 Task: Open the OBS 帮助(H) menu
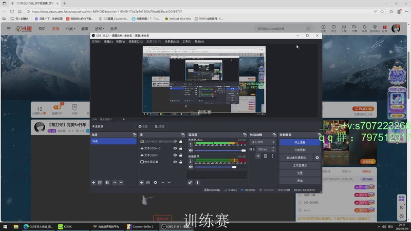point(199,42)
